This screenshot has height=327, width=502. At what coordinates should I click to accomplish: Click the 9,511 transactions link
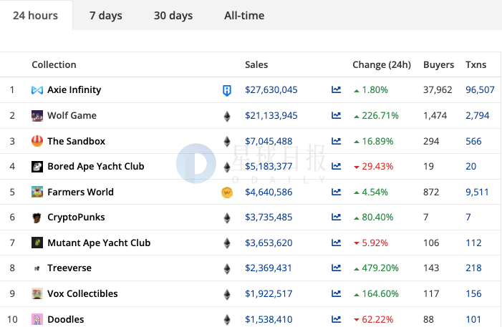point(477,192)
